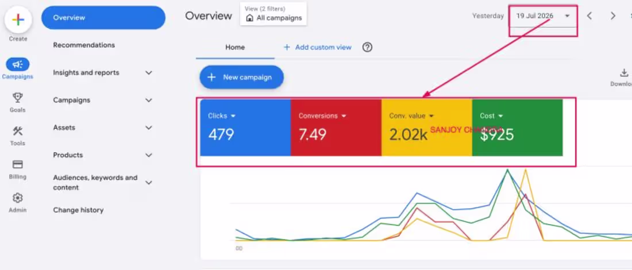
Task: Select the Campaigns megaphone icon in sidebar
Action: [x=17, y=64]
